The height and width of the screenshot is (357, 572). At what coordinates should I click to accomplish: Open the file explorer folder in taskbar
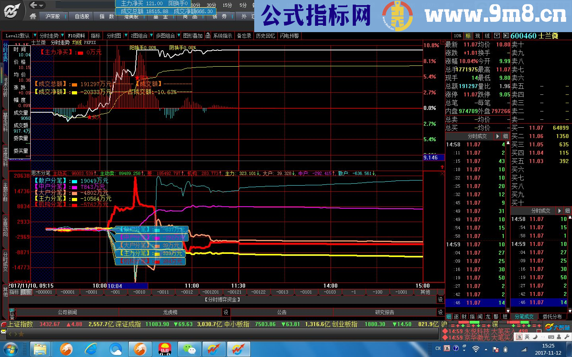40,349
